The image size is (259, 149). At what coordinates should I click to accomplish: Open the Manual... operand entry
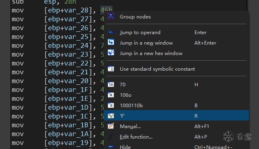click(x=176, y=126)
